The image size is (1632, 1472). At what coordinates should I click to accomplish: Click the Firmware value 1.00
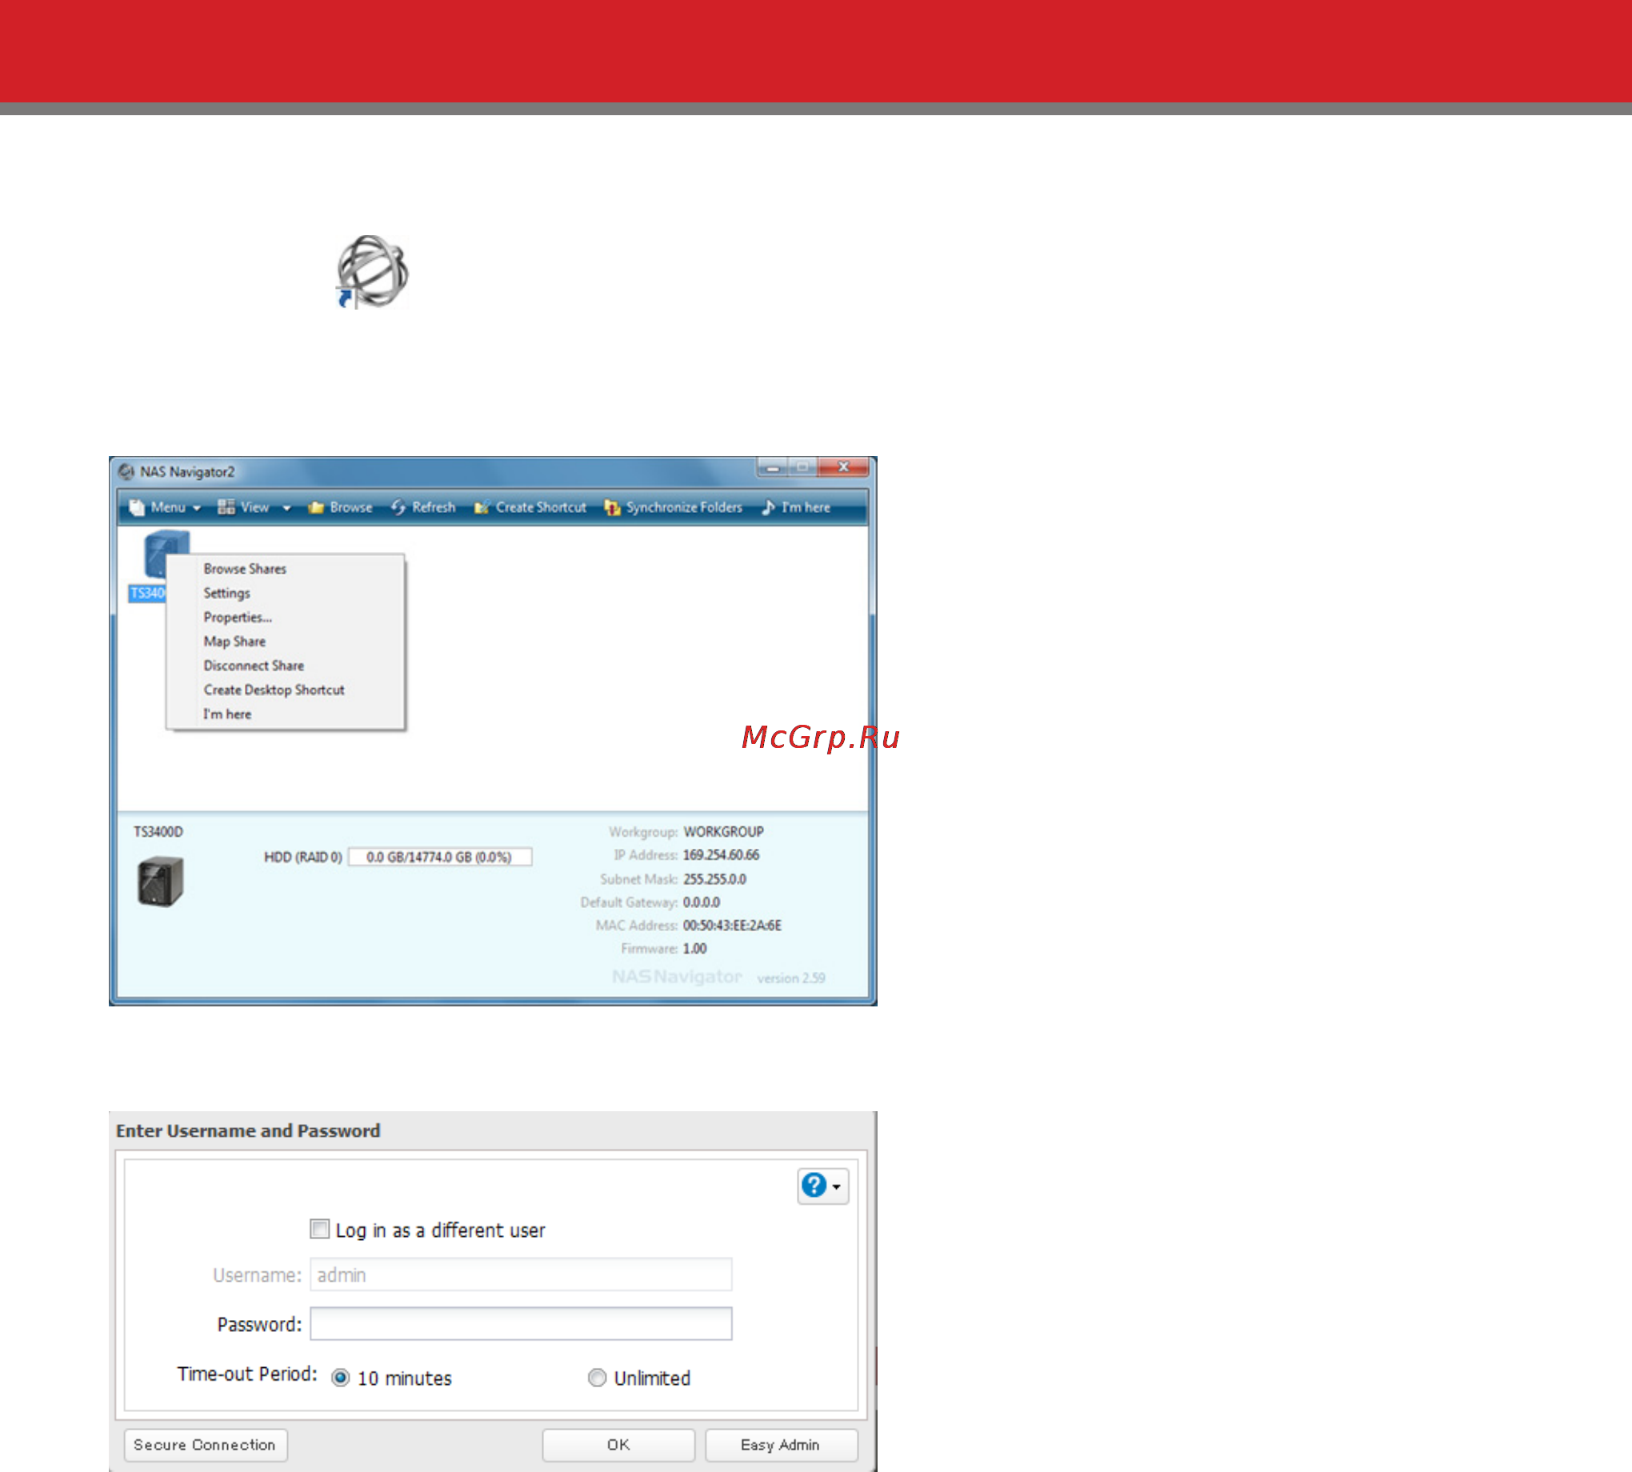[694, 949]
